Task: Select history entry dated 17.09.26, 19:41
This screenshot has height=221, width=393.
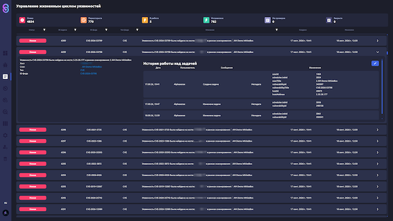Action: (261, 85)
